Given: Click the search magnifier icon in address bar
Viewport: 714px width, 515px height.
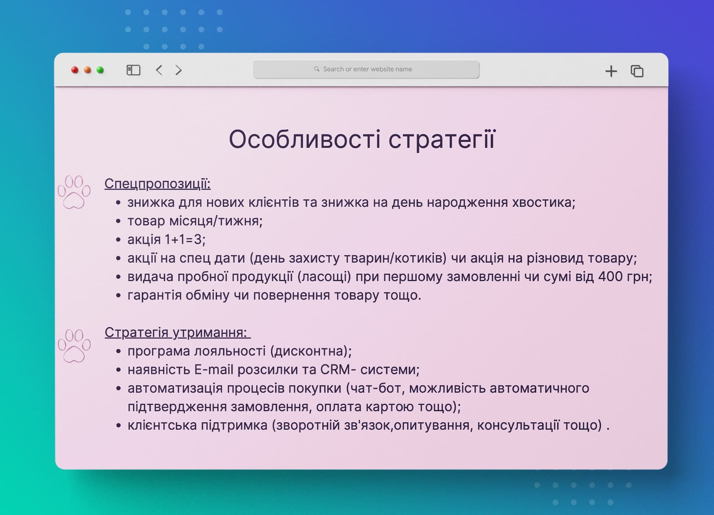Looking at the screenshot, I should tap(317, 69).
